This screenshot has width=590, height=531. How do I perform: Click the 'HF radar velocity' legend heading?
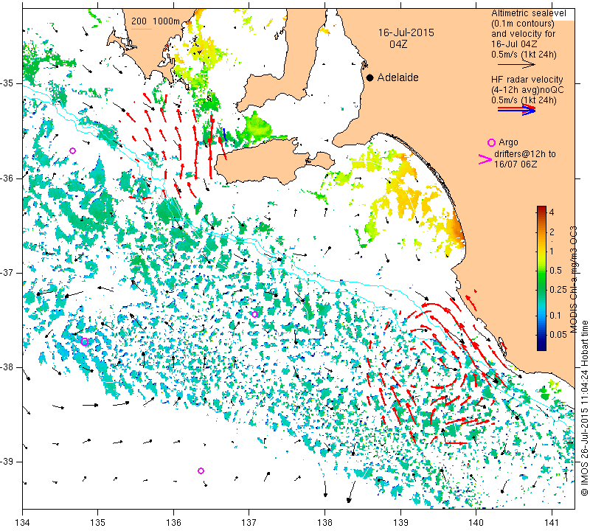(527, 80)
